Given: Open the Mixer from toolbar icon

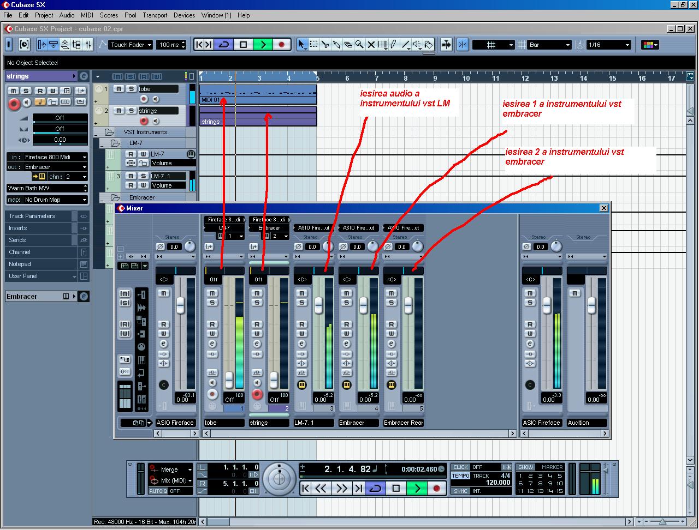Looking at the screenshot, I should pos(88,45).
